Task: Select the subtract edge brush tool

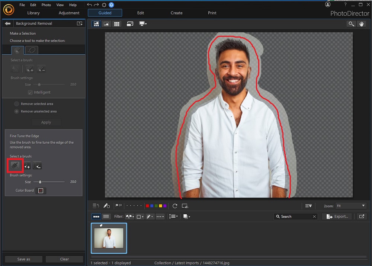Action: coord(37,166)
